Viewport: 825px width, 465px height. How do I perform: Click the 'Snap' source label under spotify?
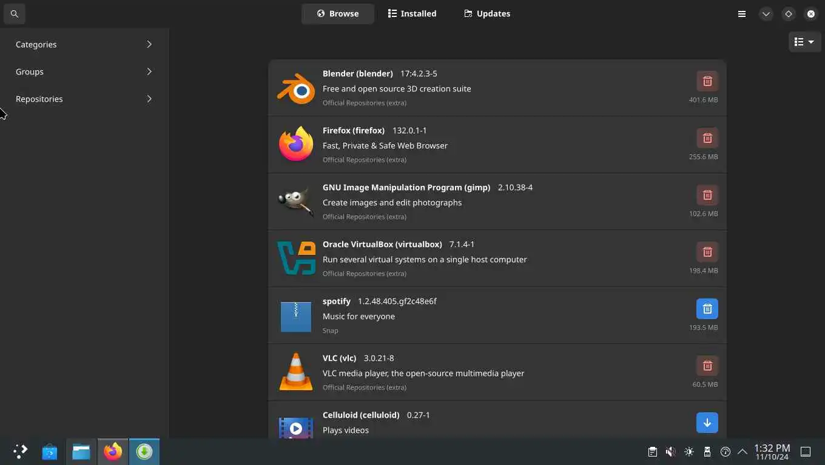pyautogui.click(x=331, y=331)
